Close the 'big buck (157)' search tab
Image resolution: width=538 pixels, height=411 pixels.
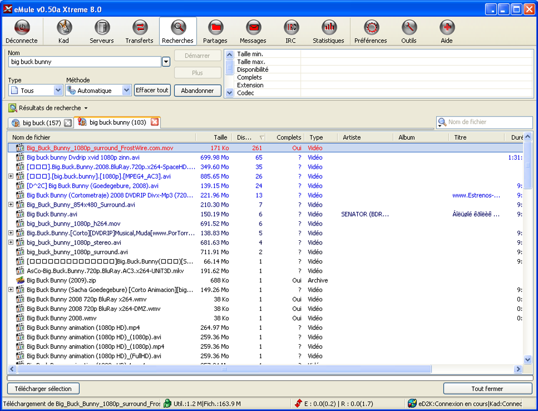[x=68, y=123]
